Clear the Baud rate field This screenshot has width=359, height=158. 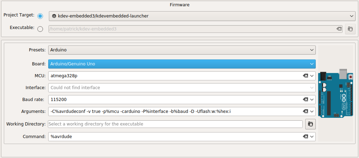pos(305,100)
